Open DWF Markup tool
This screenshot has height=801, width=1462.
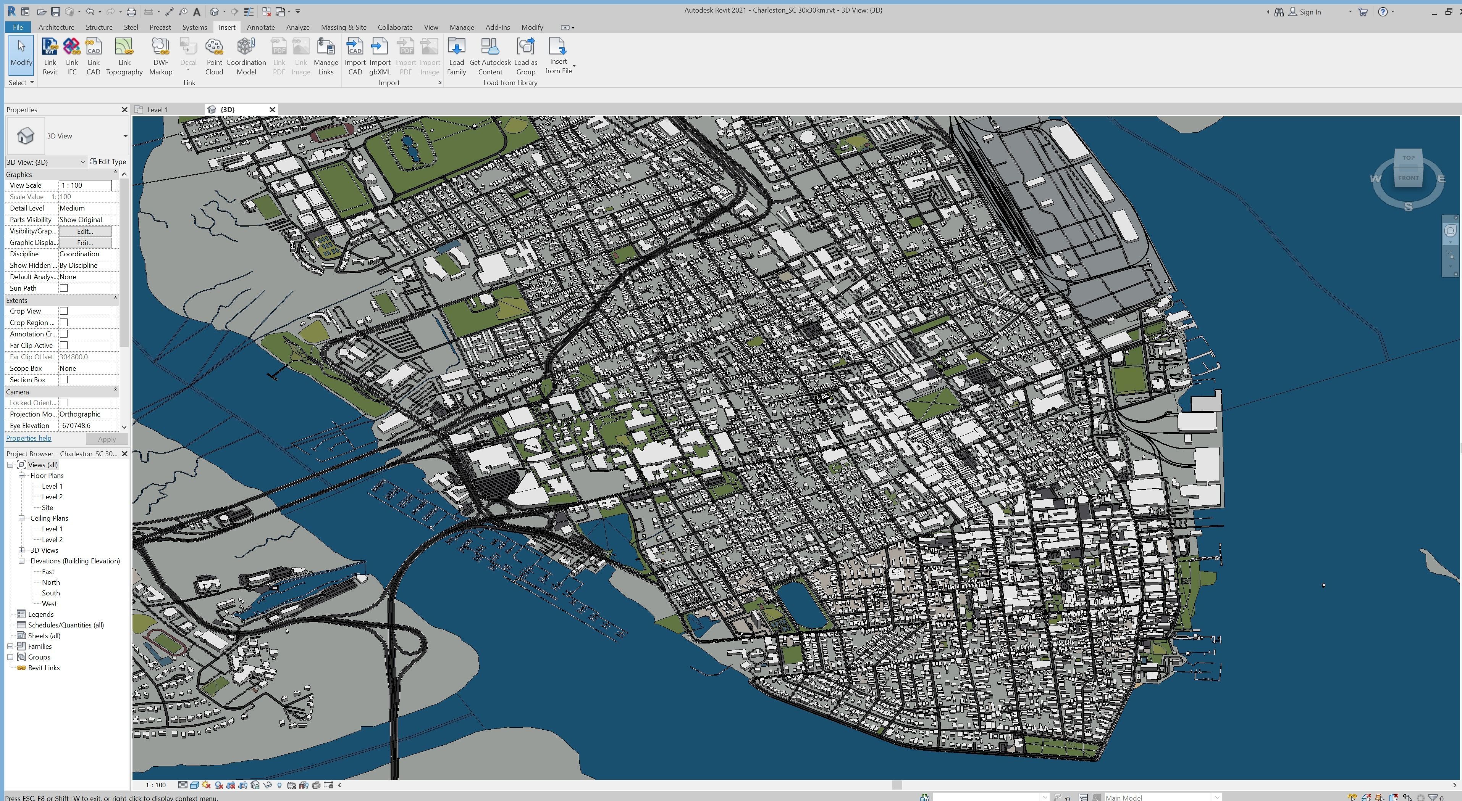click(x=161, y=56)
